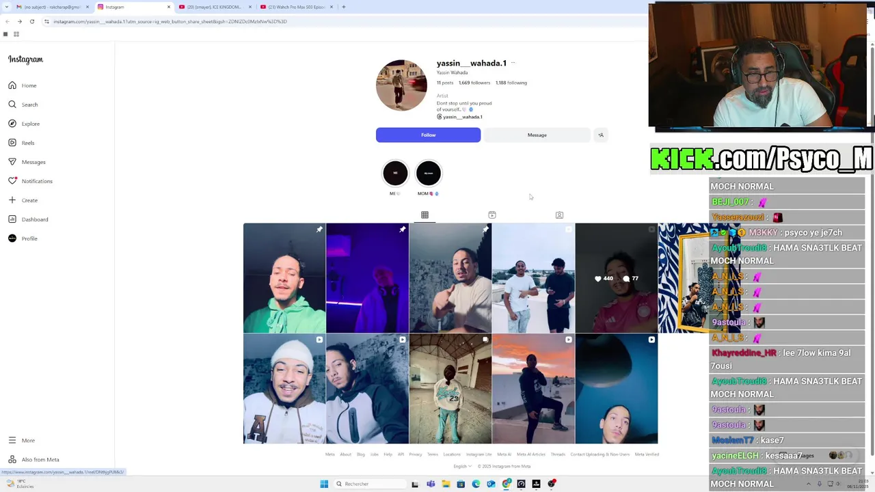Open Threads link yassin__wahada.1 in bio

[x=459, y=117]
